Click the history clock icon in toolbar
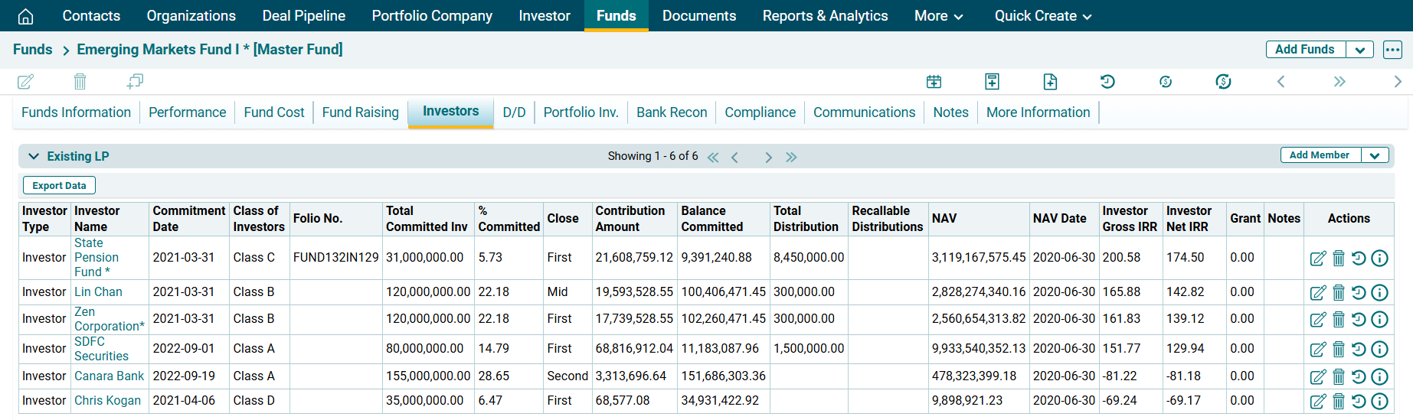Screen dimensions: 1413x420 tap(1107, 81)
